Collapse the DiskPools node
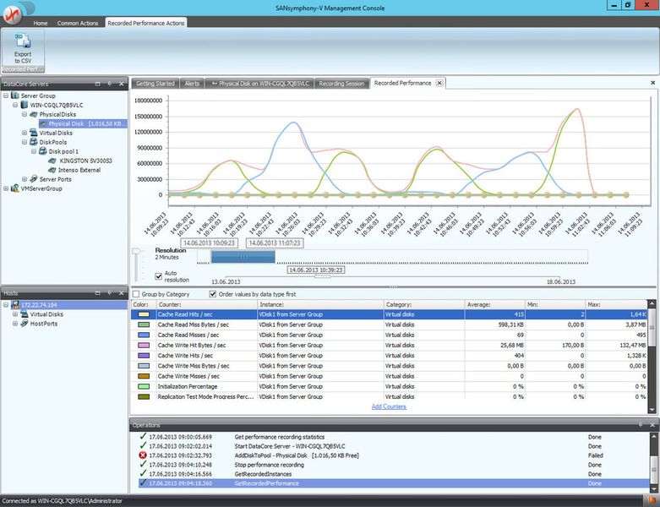Screen dimensions: 660x507 coord(25,142)
